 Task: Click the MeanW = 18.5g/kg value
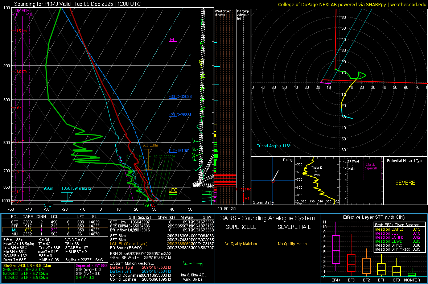tap(19, 244)
